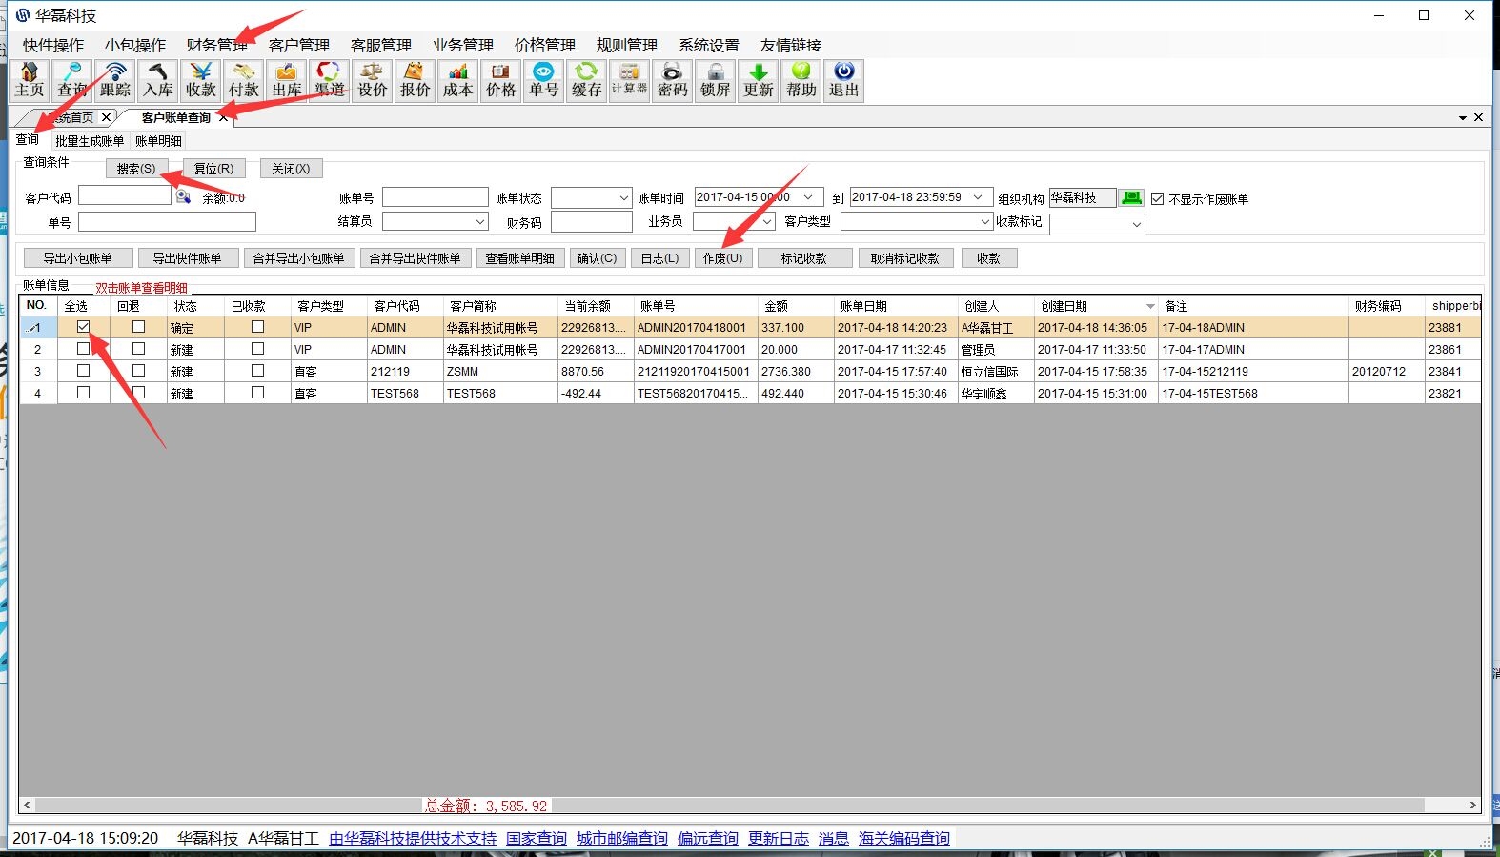The width and height of the screenshot is (1500, 857).
Task: Click the 锁屏 lock screen icon
Action: [x=716, y=80]
